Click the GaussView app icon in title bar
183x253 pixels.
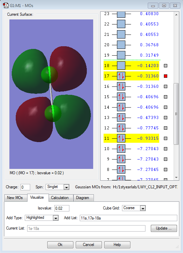point(6,5)
